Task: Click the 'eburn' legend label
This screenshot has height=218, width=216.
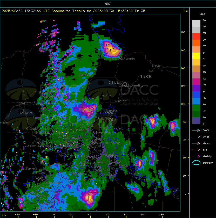Action: [x=206, y=143]
